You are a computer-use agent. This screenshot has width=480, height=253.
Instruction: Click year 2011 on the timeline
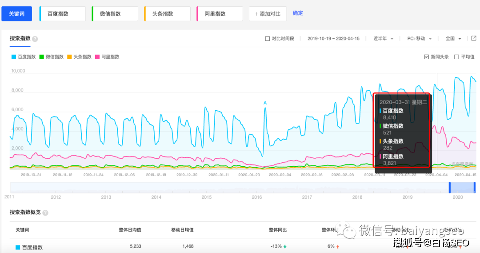click(9, 197)
